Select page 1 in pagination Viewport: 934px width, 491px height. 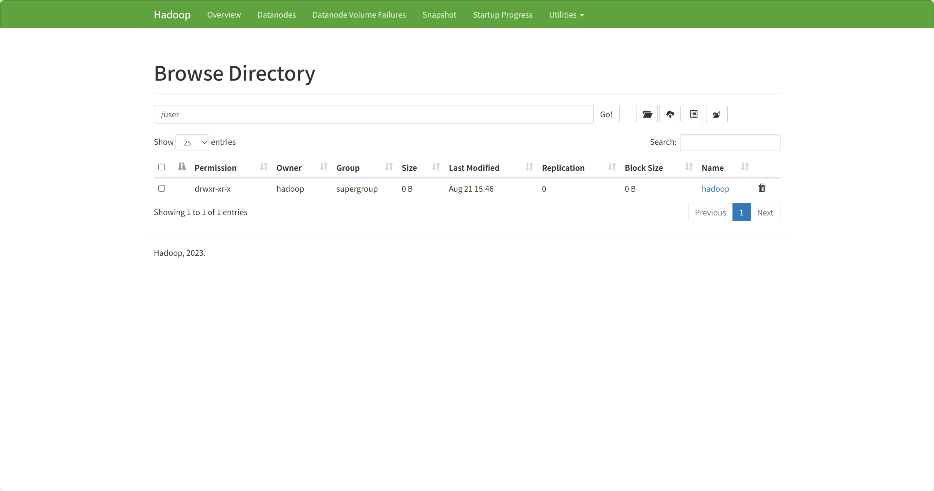741,213
